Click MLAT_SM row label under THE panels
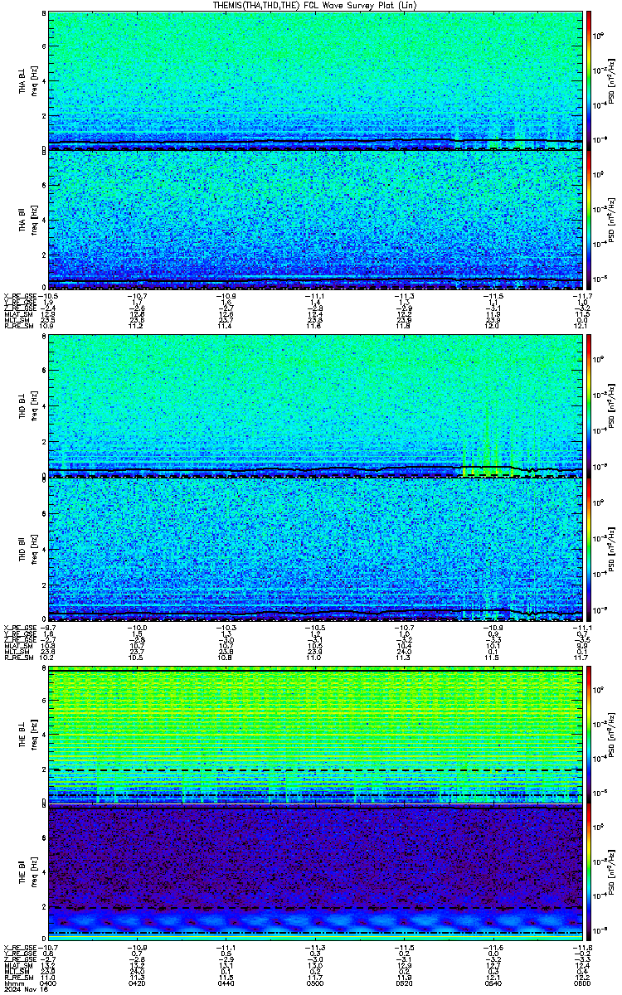This screenshot has width=622, height=995. 17,966
